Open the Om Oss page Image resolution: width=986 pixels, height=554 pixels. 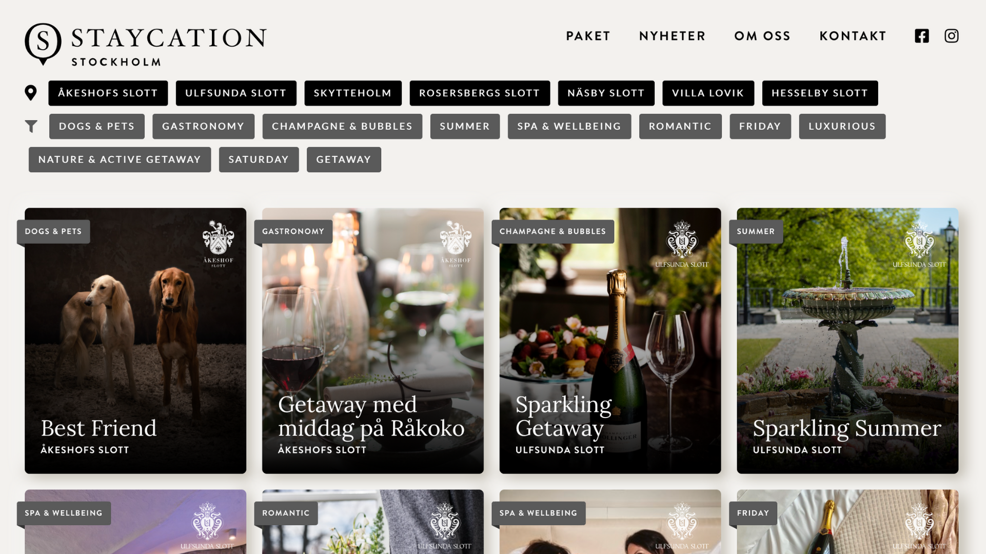(763, 36)
